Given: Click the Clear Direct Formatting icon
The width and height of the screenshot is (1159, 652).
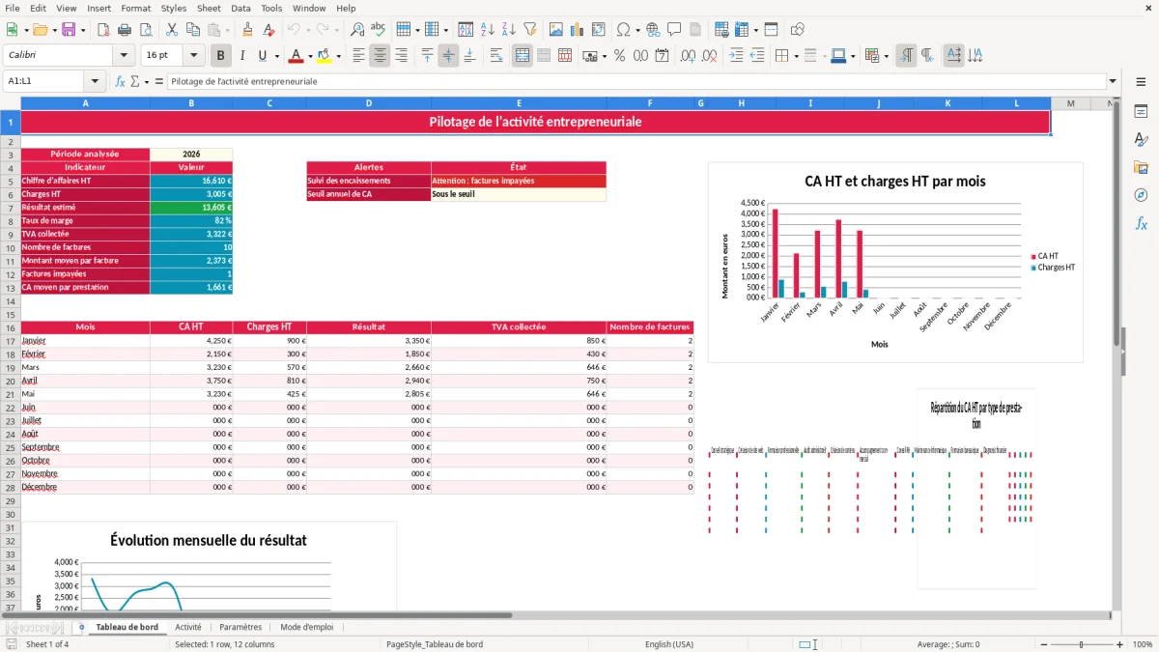Looking at the screenshot, I should tap(269, 30).
